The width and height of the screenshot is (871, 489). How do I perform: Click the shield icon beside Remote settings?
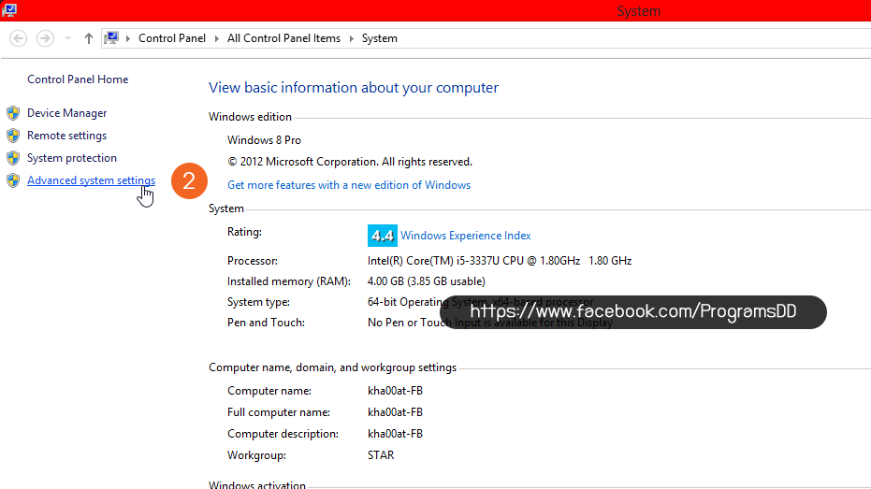pos(13,136)
